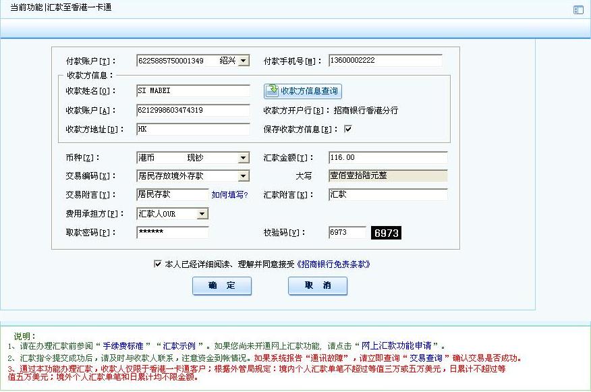Click the 取款密码 password field
This screenshot has height=392, width=591.
point(173,233)
